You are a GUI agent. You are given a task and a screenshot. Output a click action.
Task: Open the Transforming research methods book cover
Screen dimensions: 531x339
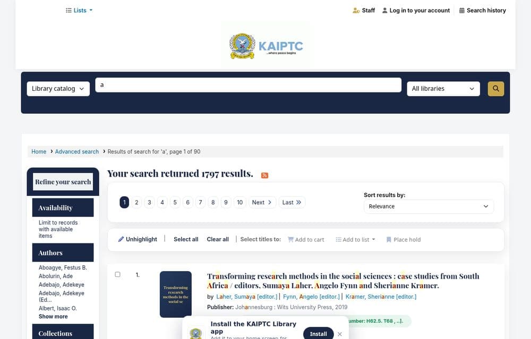point(176,294)
